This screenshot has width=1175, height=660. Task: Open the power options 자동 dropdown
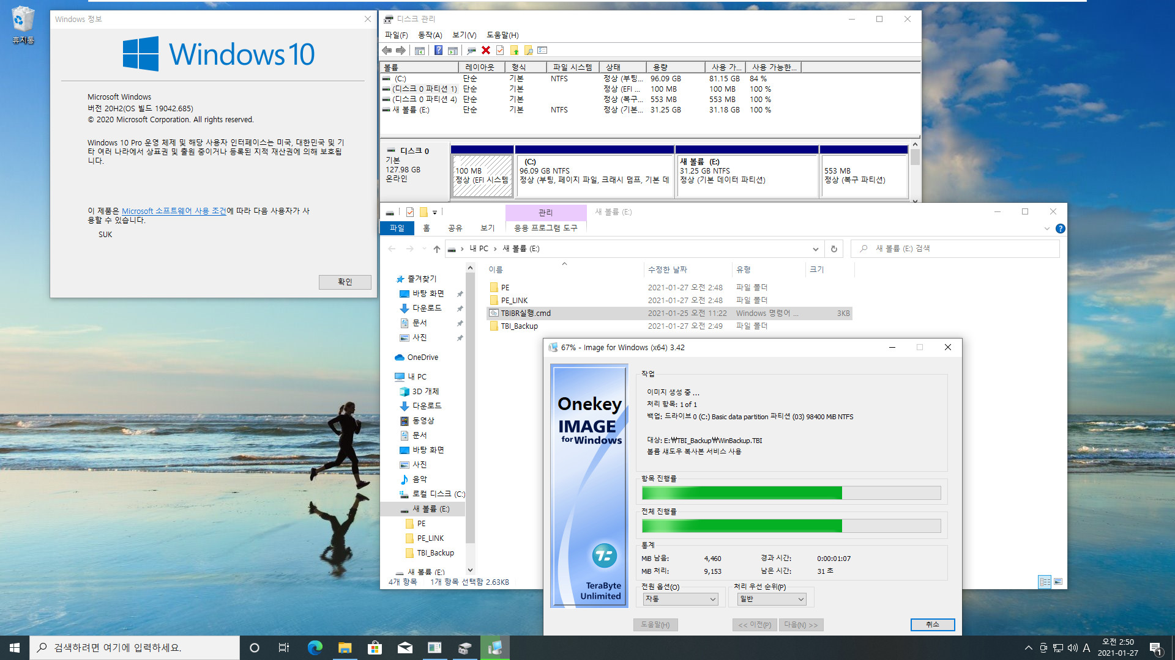(x=680, y=599)
